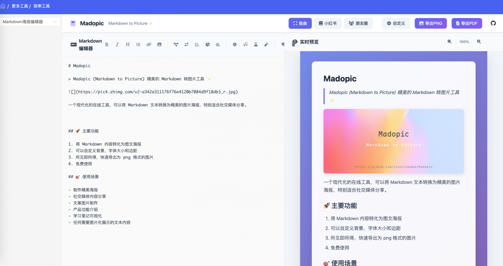Image resolution: width=503 pixels, height=266 pixels.
Task: Click the two-way arrows sequence diagram icon
Action: pyautogui.click(x=187, y=45)
